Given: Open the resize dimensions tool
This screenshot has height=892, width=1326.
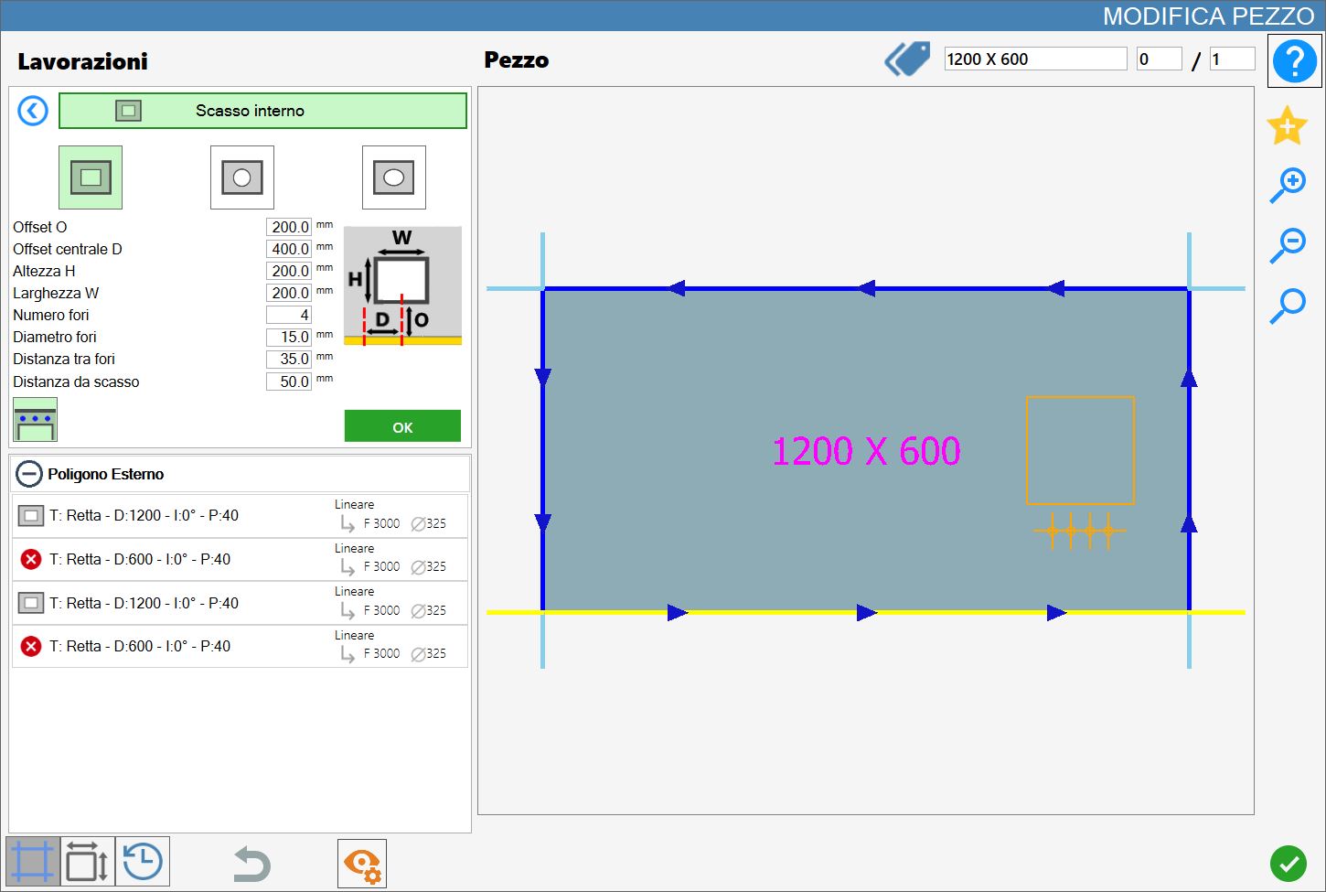Looking at the screenshot, I should [88, 862].
